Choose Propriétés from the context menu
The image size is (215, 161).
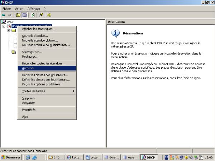29,110
